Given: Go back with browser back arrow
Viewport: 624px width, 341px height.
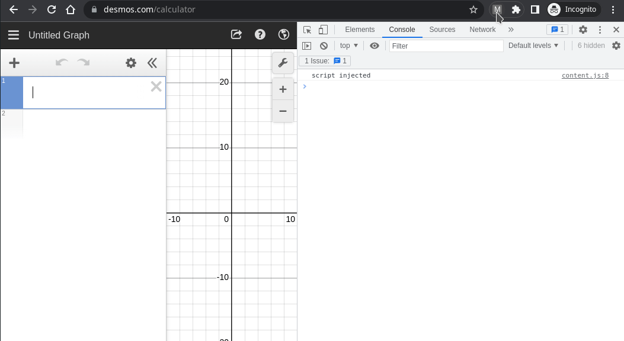Looking at the screenshot, I should coord(14,9).
